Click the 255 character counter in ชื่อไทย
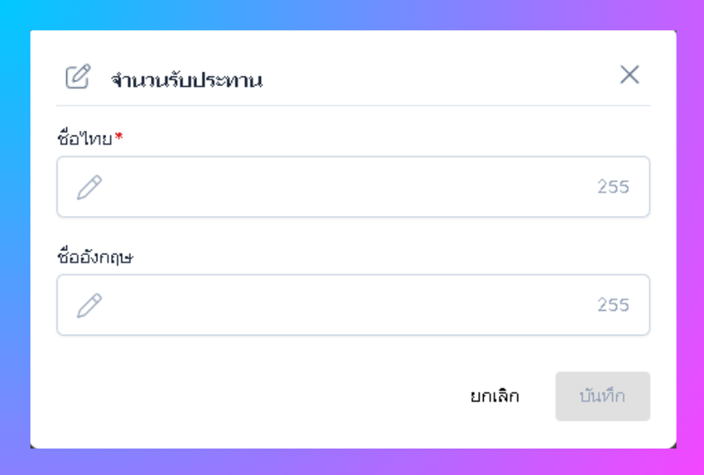Viewport: 704px width, 475px height. (x=613, y=187)
